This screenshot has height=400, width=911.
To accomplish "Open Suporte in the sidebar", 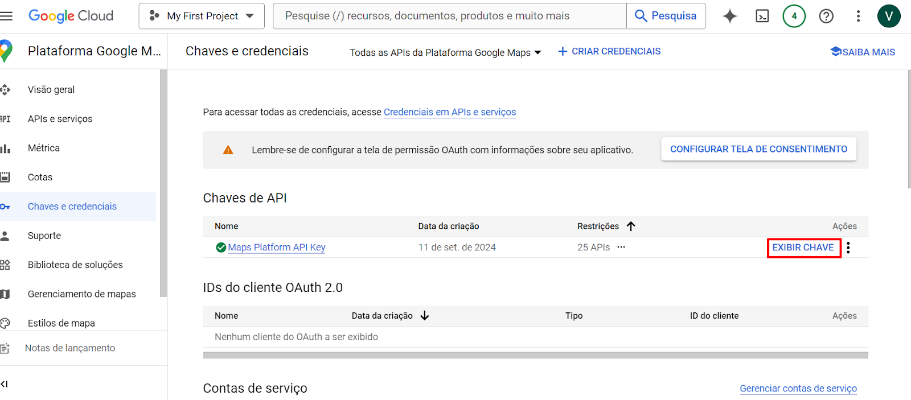I will (44, 236).
